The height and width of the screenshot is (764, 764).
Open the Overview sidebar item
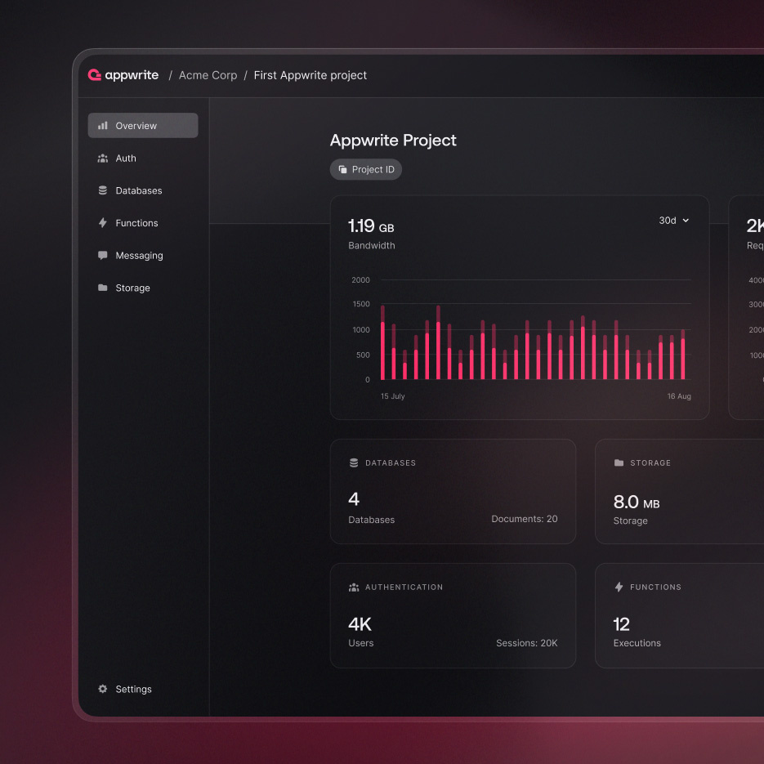pyautogui.click(x=143, y=126)
